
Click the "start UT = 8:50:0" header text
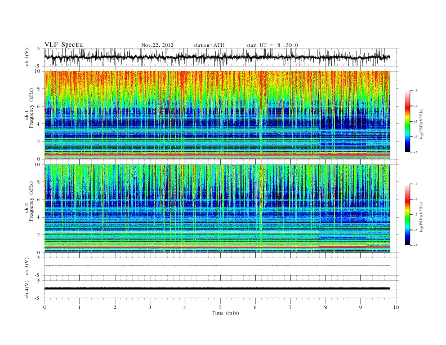click(x=272, y=45)
